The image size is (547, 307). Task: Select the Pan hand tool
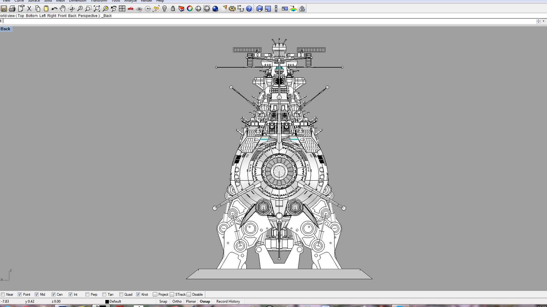63,9
